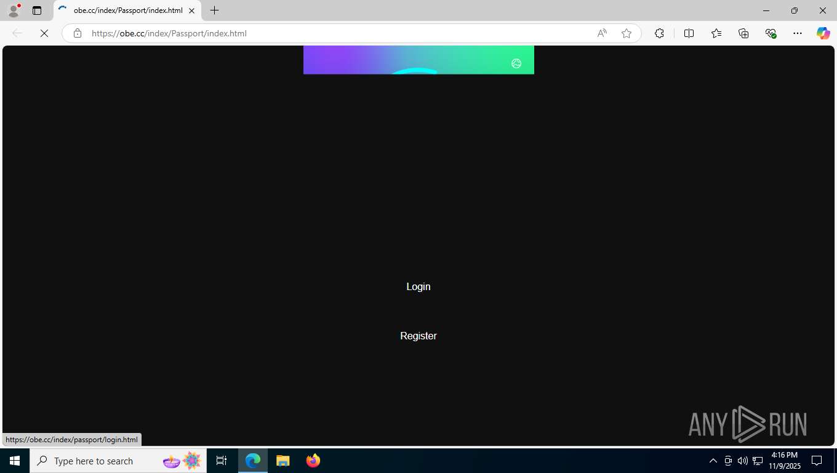View site information lock icon
This screenshot has width=837, height=473.
(78, 33)
